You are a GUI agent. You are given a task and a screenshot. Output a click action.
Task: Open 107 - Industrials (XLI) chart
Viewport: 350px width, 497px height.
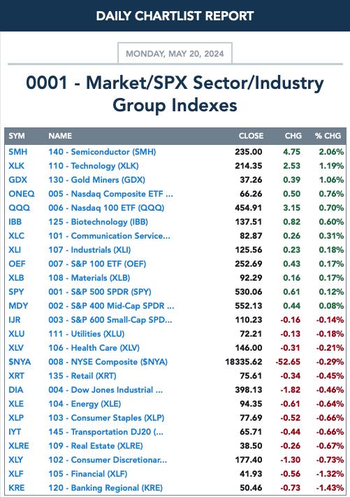(89, 250)
